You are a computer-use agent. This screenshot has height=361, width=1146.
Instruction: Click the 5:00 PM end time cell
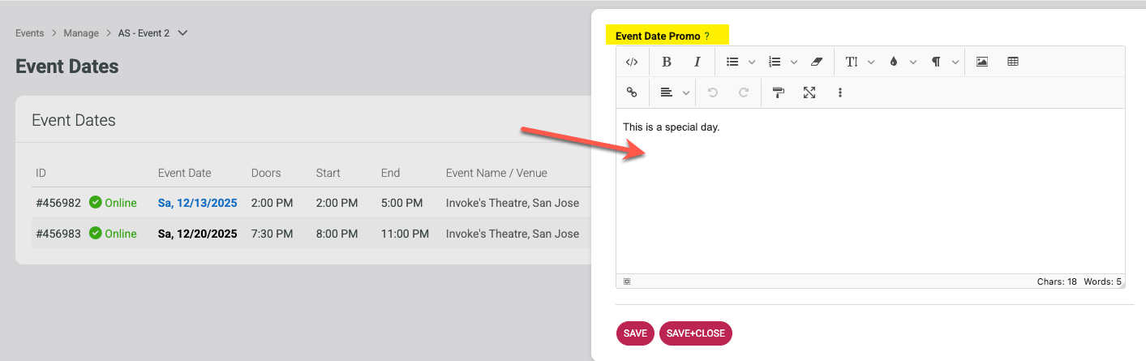[402, 203]
